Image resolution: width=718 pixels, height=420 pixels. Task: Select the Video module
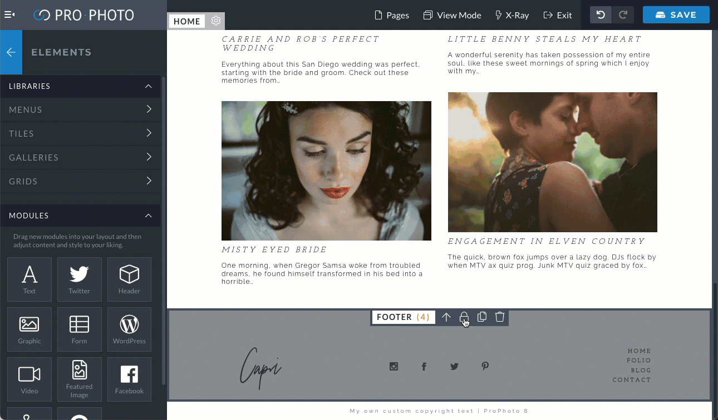click(29, 379)
